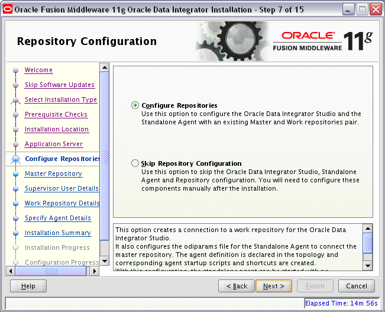Go to the Supervisor User Details step

point(62,188)
